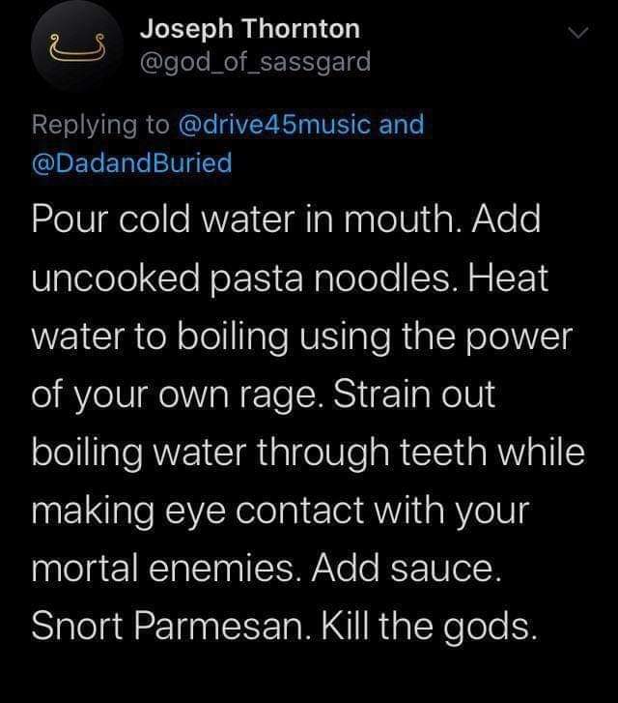Click the "Kill the gods." sentence

point(427,627)
